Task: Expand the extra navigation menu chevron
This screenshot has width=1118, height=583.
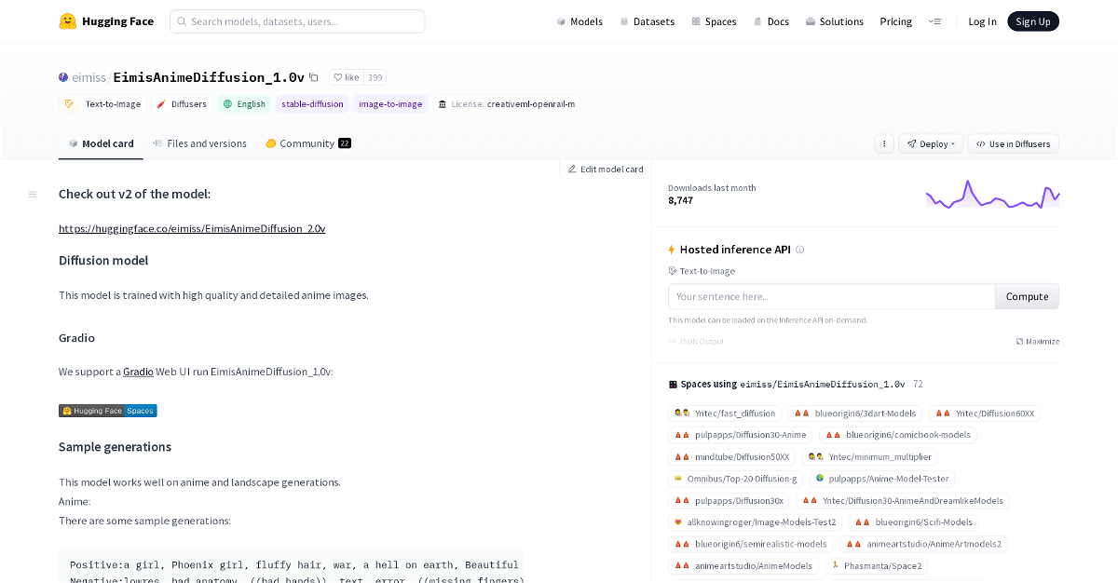Action: (934, 21)
